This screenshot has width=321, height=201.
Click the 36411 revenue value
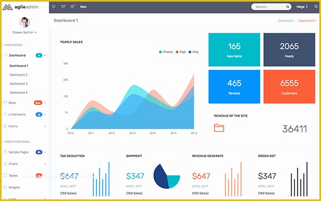click(295, 129)
